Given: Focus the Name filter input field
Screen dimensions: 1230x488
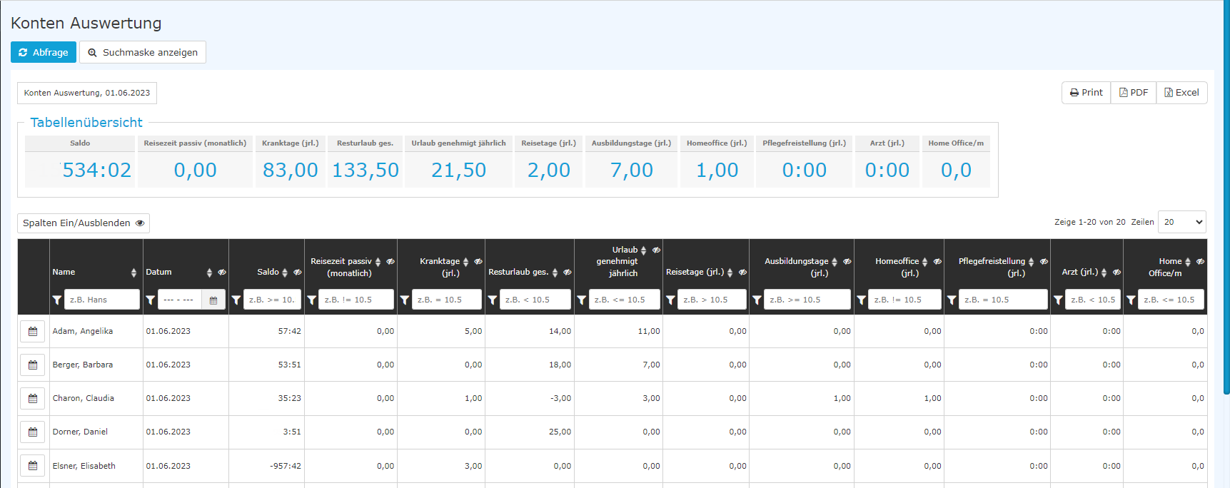Looking at the screenshot, I should pos(102,300).
